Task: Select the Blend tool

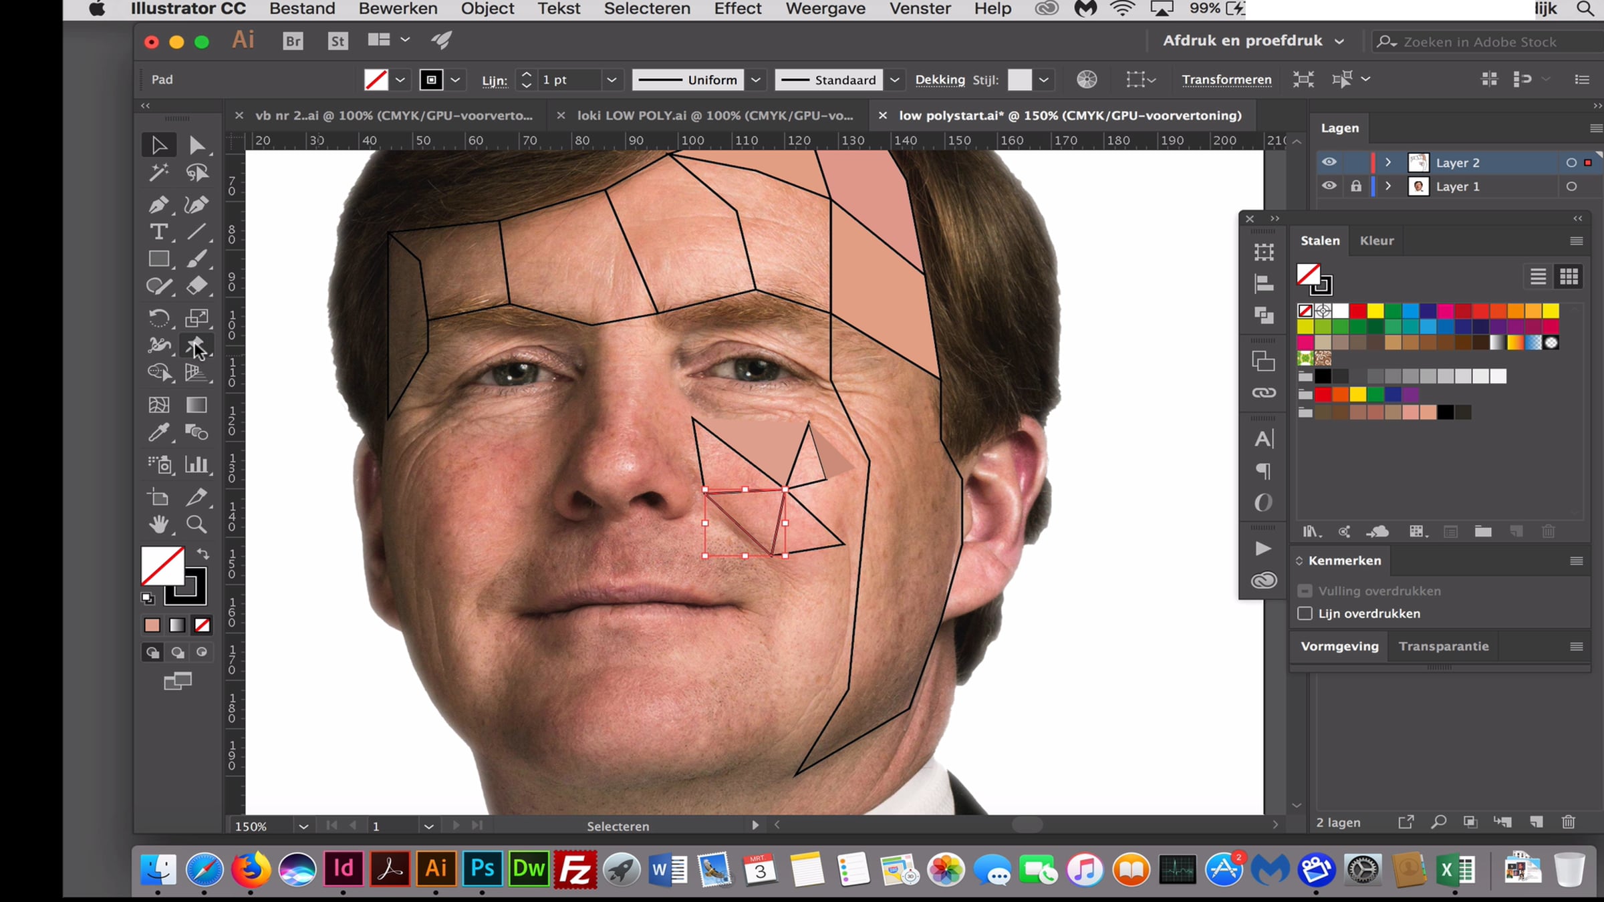Action: [x=197, y=432]
